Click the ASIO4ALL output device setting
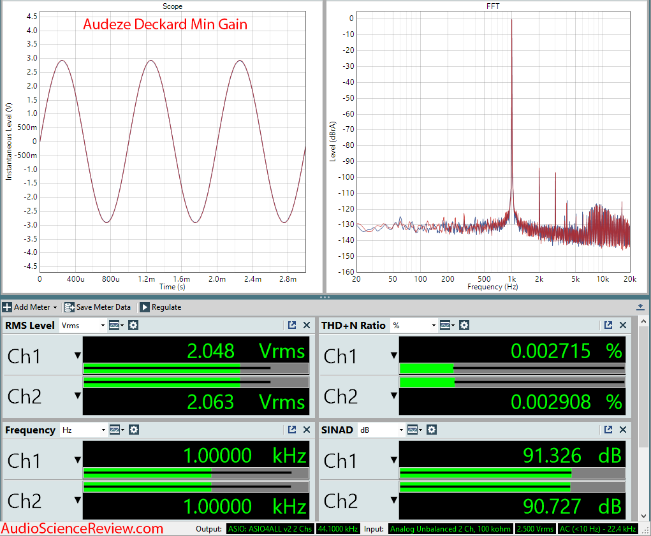Screen dimensions: 651x536 270,529
